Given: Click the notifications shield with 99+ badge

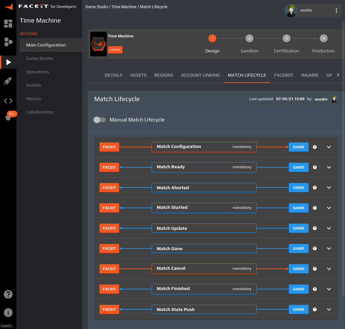Looking at the screenshot, I should point(9,117).
